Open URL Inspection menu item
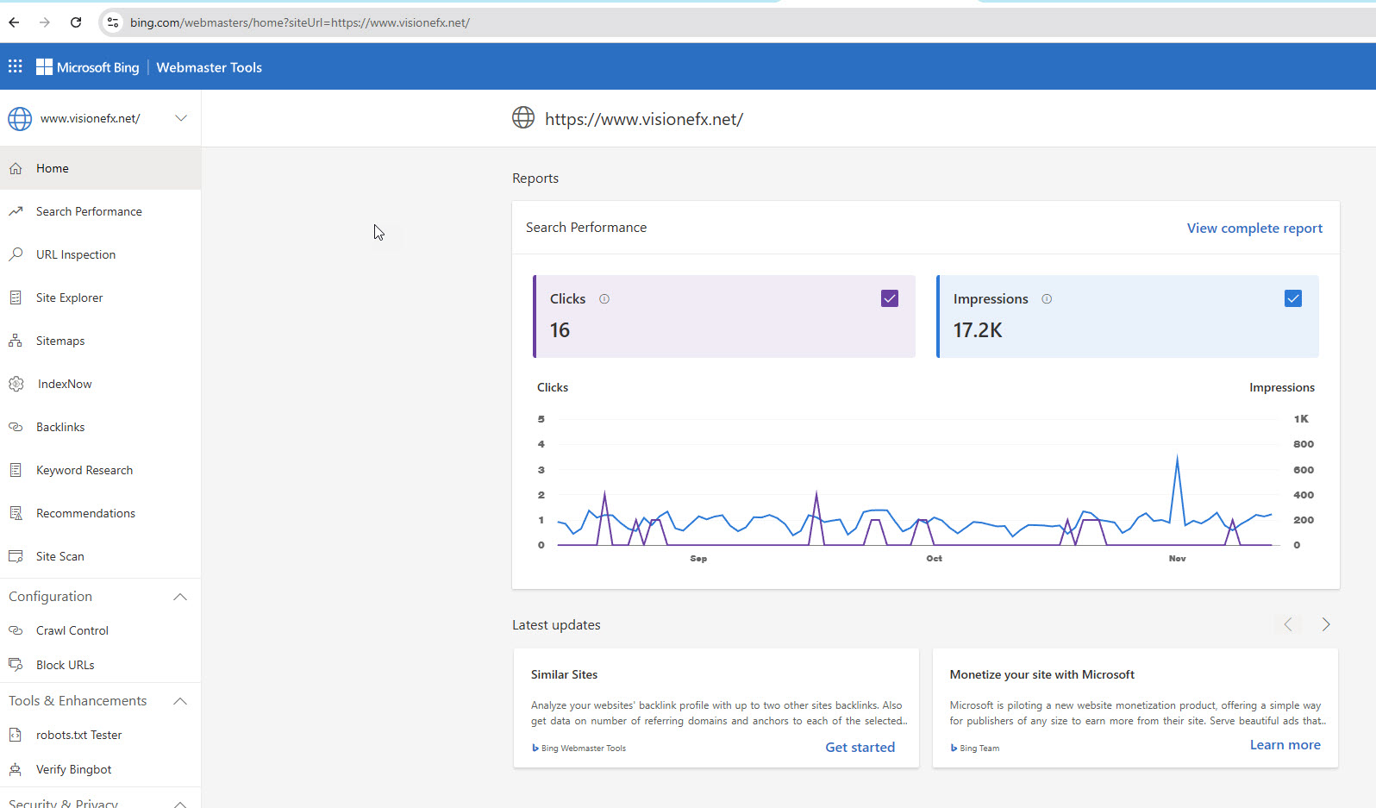The height and width of the screenshot is (808, 1376). [x=100, y=254]
